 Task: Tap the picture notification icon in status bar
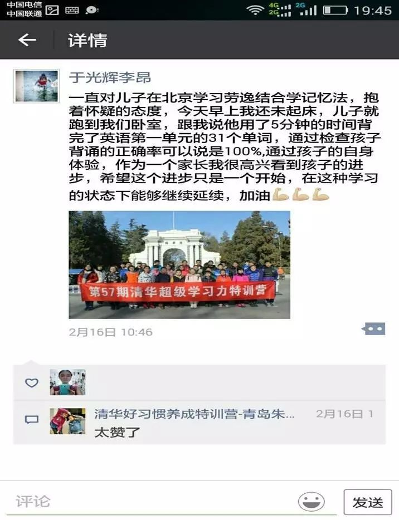(x=52, y=10)
